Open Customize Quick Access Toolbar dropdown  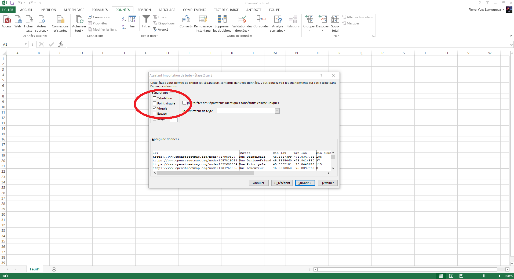tap(40, 3)
